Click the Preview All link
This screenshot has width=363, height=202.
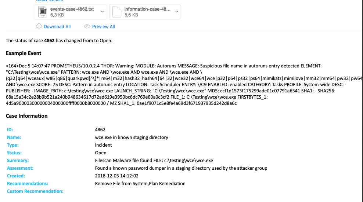pyautogui.click(x=103, y=27)
